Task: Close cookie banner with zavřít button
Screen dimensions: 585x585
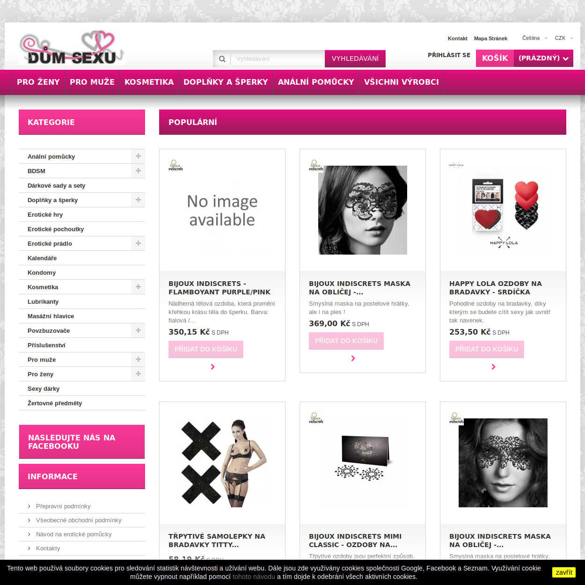Action: tap(564, 572)
